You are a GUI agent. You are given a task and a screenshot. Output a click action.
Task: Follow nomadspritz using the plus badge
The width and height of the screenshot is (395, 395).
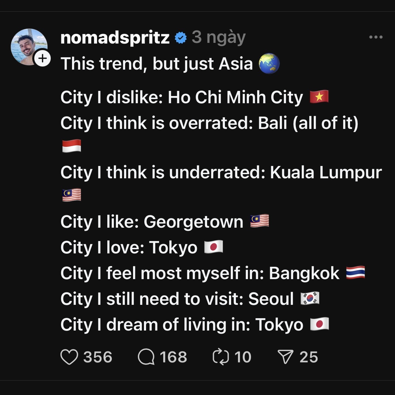click(x=43, y=58)
